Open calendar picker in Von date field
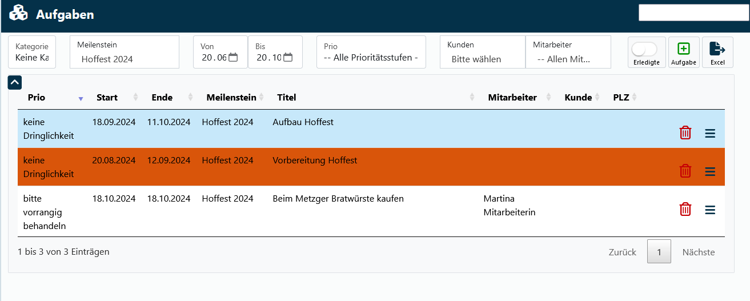Viewport: 750px width, 301px height. pos(233,57)
